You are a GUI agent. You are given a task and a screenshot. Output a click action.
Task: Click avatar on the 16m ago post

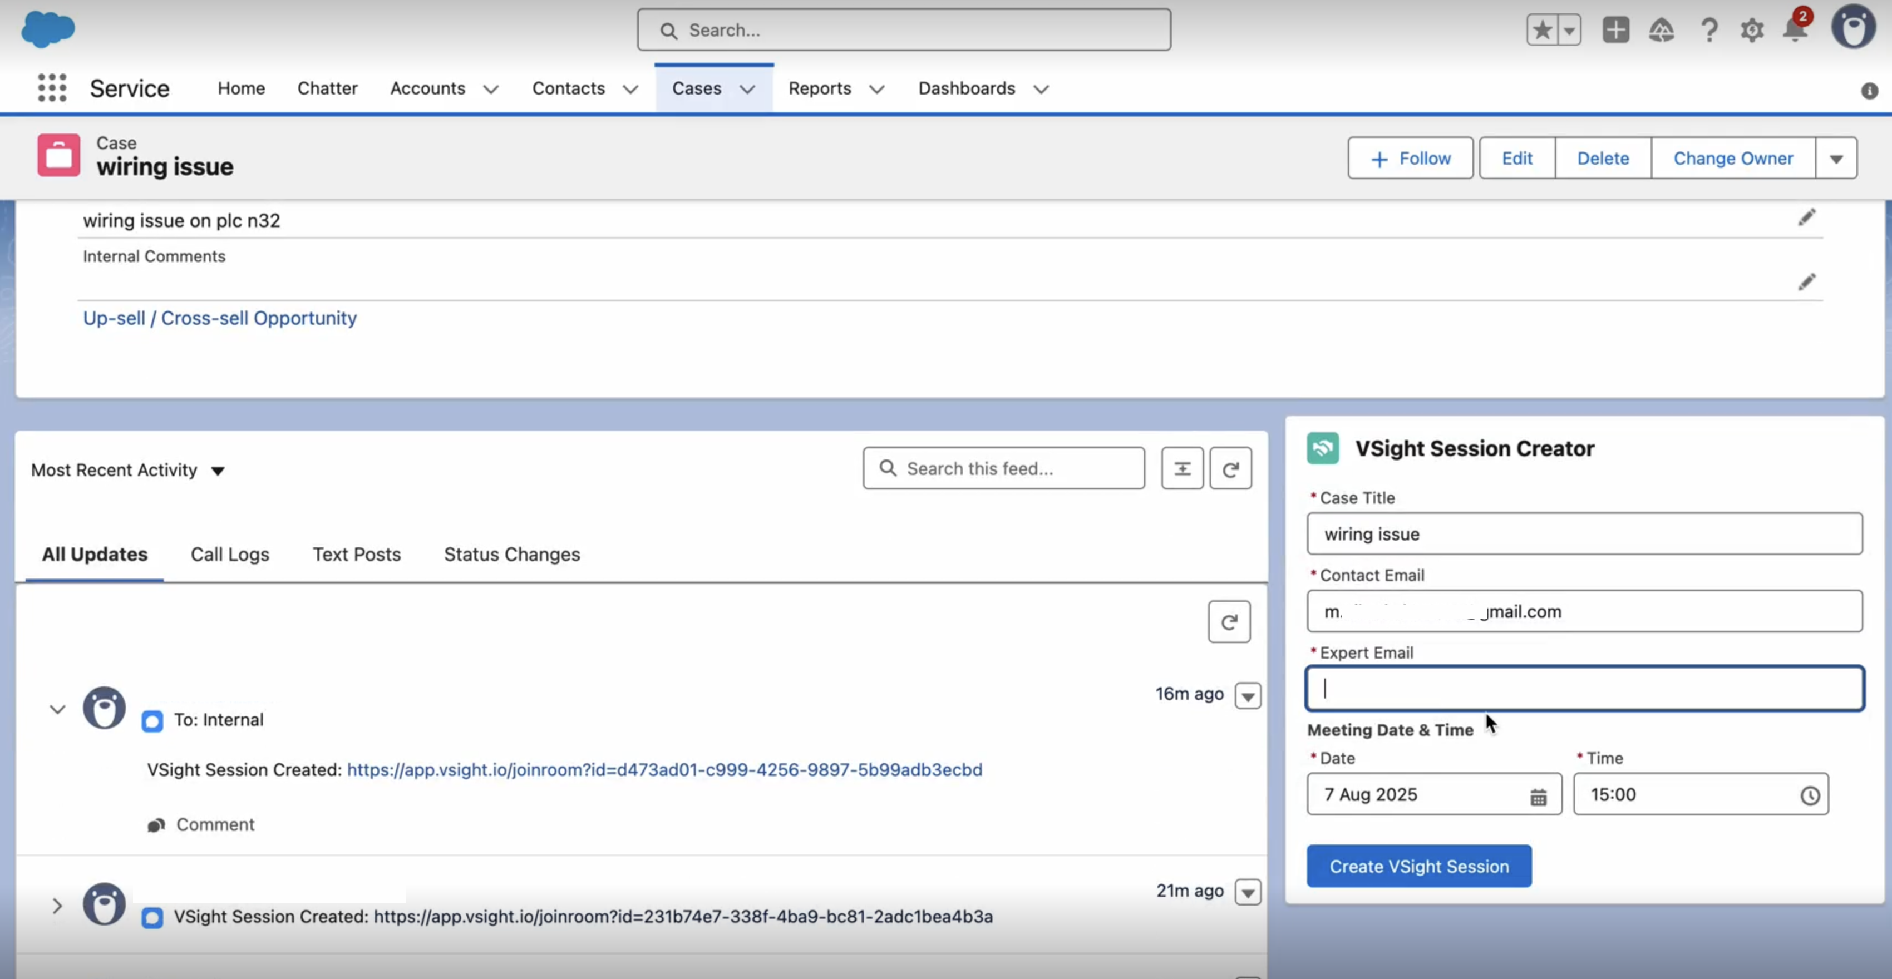(x=104, y=708)
